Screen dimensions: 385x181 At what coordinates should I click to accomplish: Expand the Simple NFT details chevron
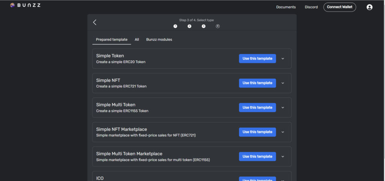click(283, 83)
